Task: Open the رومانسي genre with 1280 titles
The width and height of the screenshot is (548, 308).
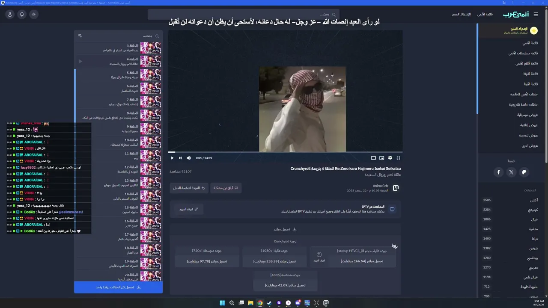Action: tap(510, 258)
